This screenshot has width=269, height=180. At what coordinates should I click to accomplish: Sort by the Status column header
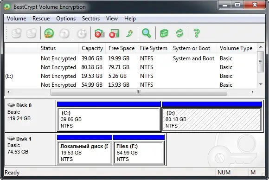(58, 48)
